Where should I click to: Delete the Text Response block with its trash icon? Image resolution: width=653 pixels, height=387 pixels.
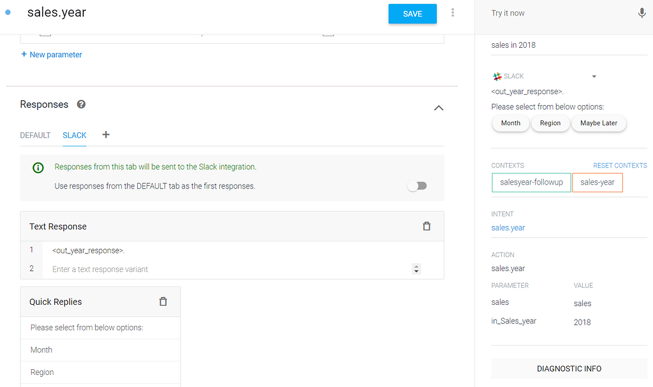[427, 226]
